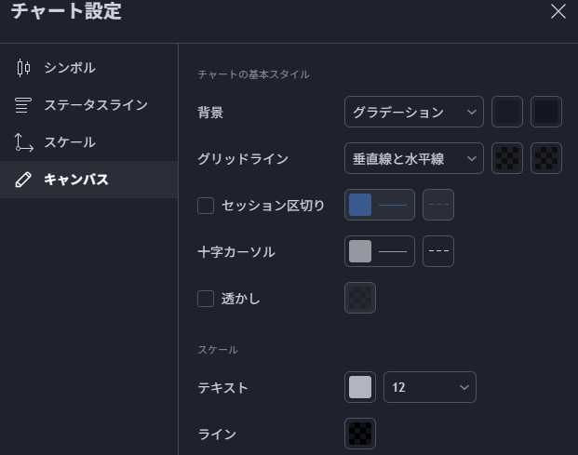Toggle the 透かし checkbox

(x=206, y=299)
